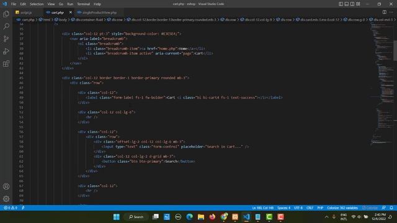Click feedback icon in status bar
The image size is (397, 223).
tap(384, 208)
